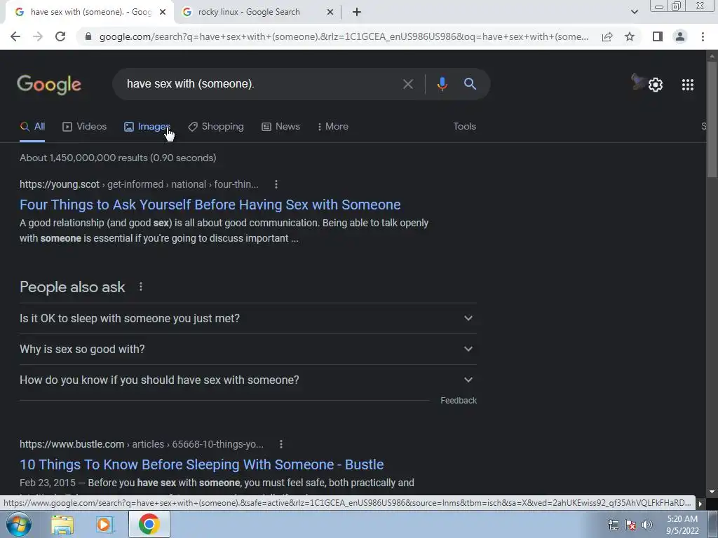Switch to the Videos results tab
The height and width of the screenshot is (538, 718).
[84, 126]
